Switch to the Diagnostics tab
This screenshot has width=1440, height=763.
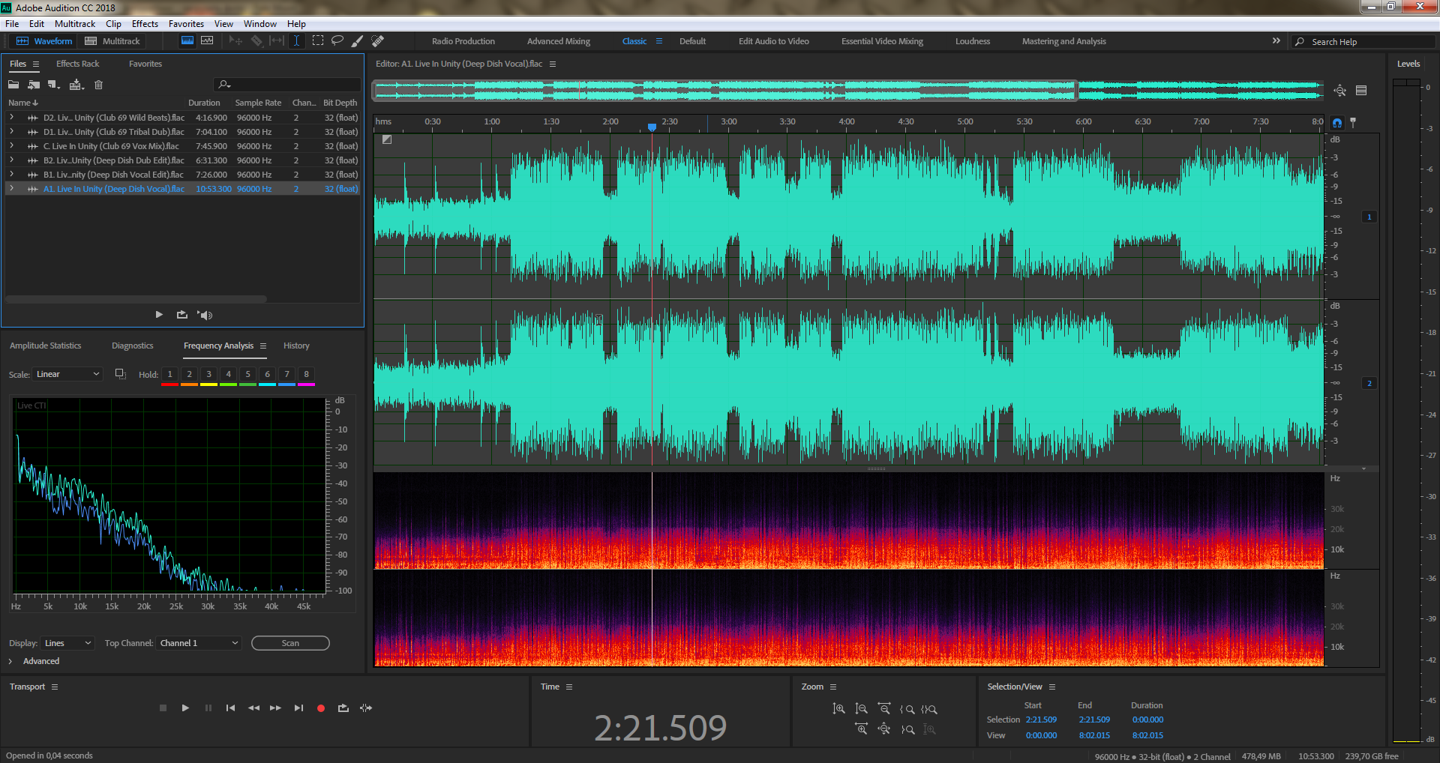[x=132, y=346]
